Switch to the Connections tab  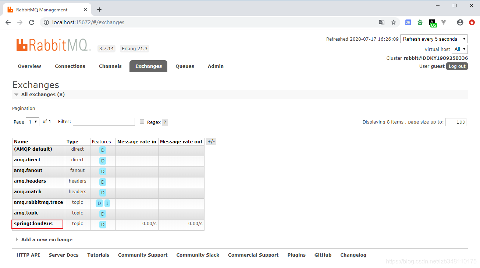[x=70, y=66]
